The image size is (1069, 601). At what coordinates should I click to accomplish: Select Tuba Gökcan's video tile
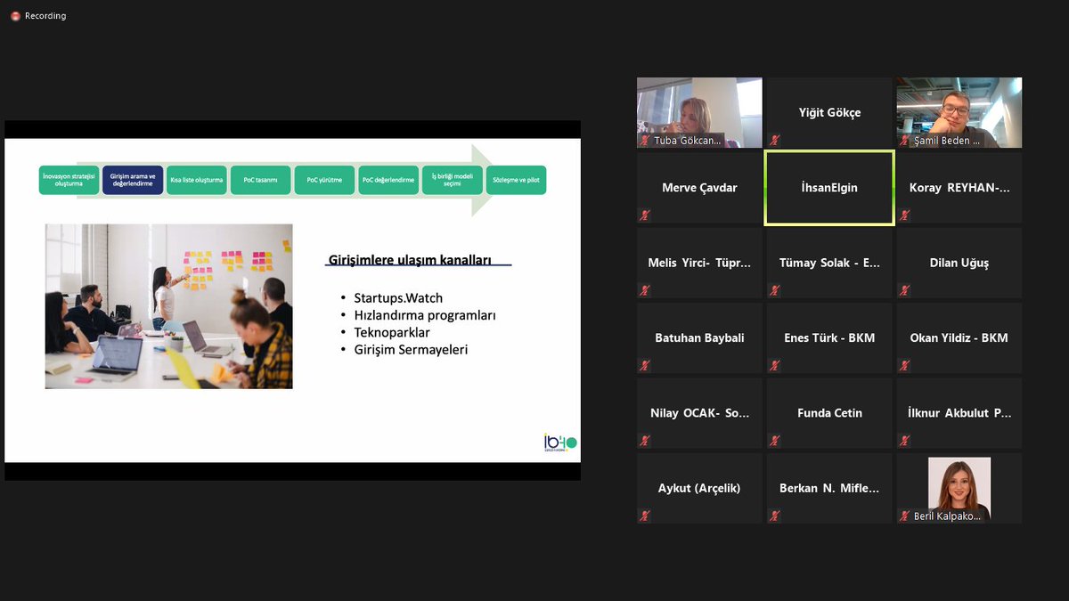[x=699, y=112]
